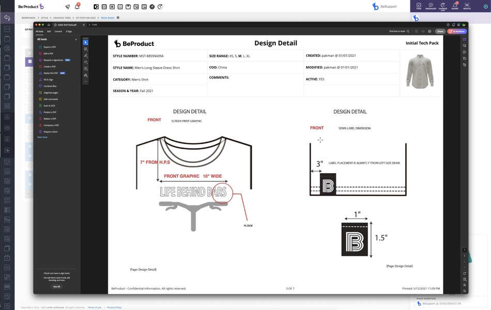
Task: Toggle WATCH in BeProduct header
Action: [x=467, y=6]
